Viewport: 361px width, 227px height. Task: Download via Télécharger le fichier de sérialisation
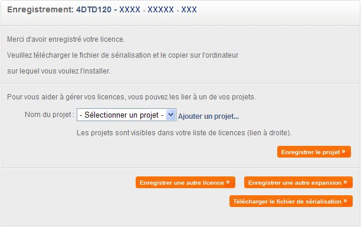[x=291, y=201]
